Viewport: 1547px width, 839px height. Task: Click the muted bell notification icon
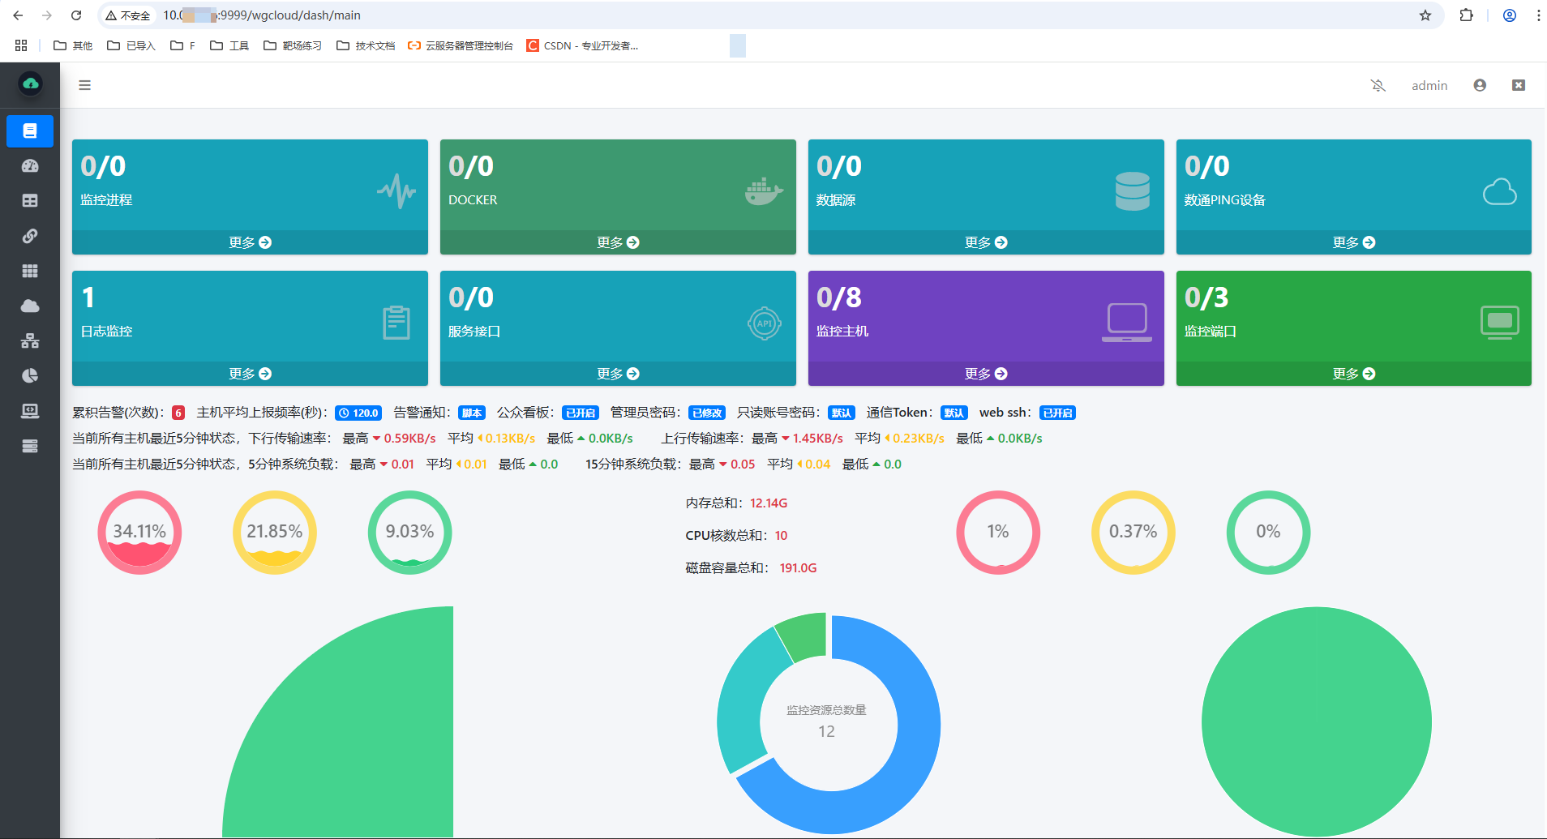pyautogui.click(x=1378, y=85)
